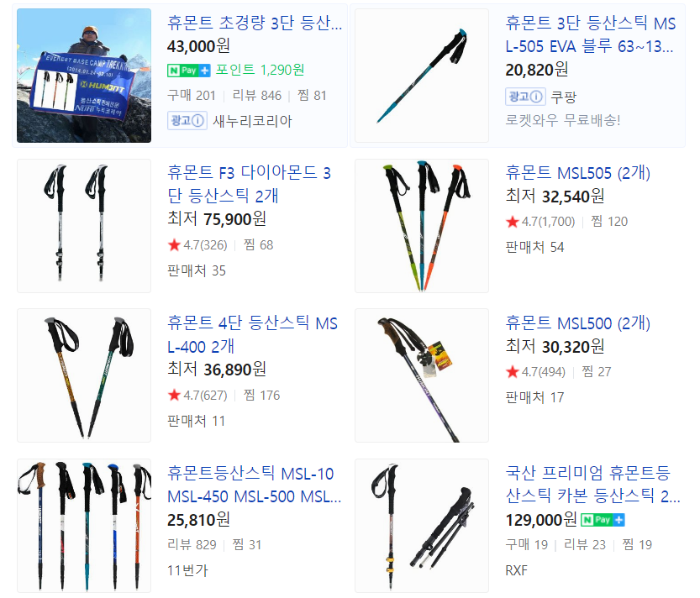
Task: Select the folding carbon pole thumbnail
Action: [422, 526]
